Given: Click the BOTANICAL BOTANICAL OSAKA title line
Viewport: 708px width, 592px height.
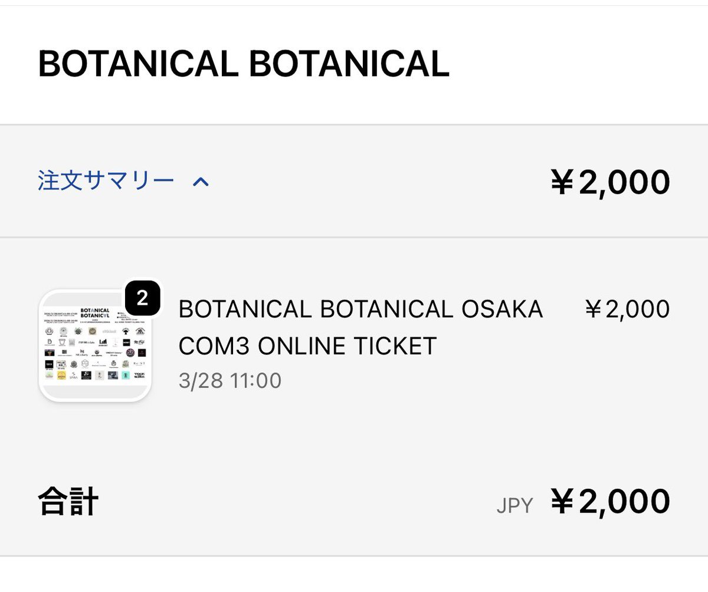Looking at the screenshot, I should pos(360,309).
